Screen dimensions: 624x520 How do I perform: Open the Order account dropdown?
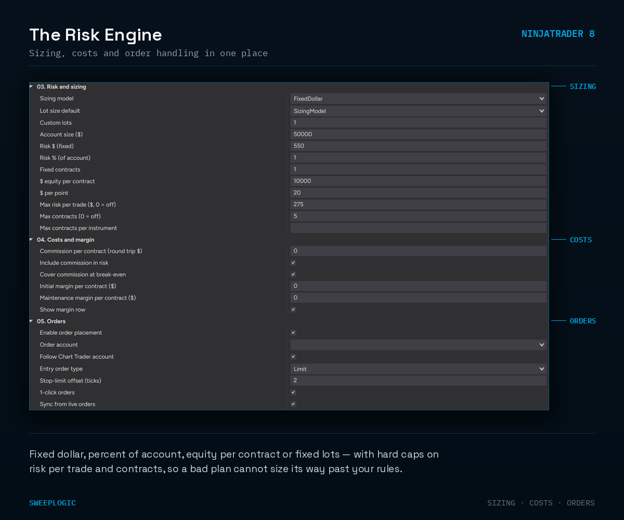click(x=418, y=345)
